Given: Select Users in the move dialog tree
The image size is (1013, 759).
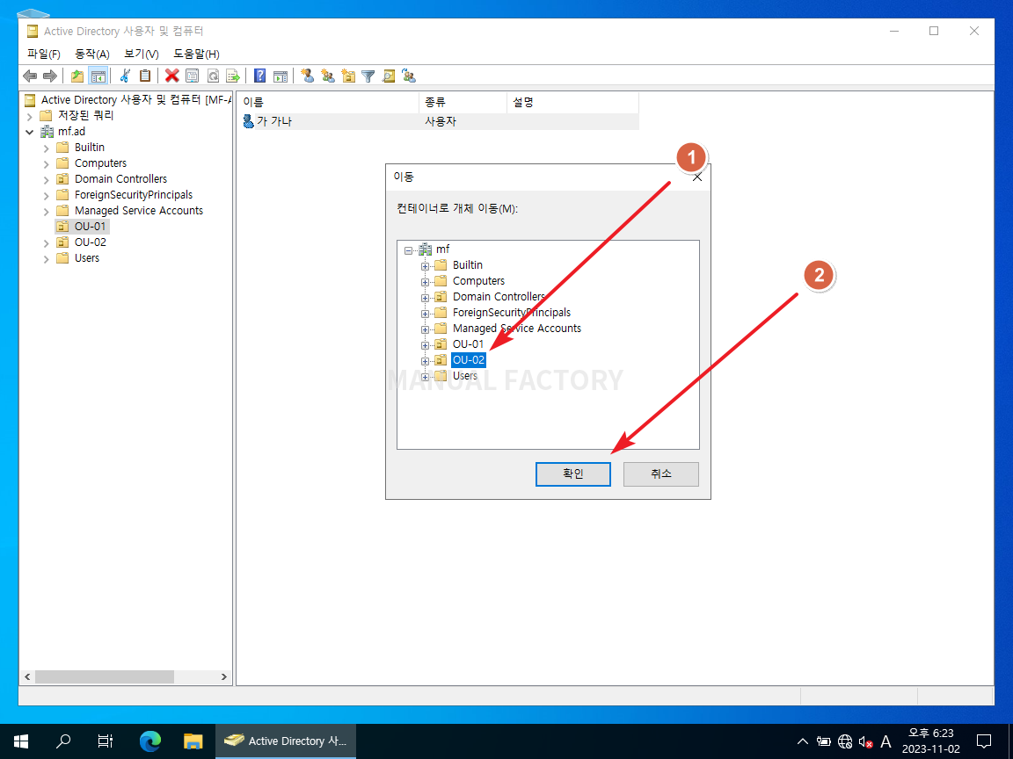Looking at the screenshot, I should (x=465, y=376).
